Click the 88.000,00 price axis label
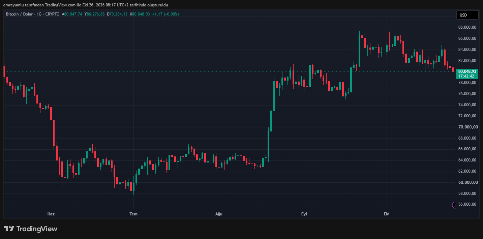The height and width of the screenshot is (239, 483). tap(467, 27)
